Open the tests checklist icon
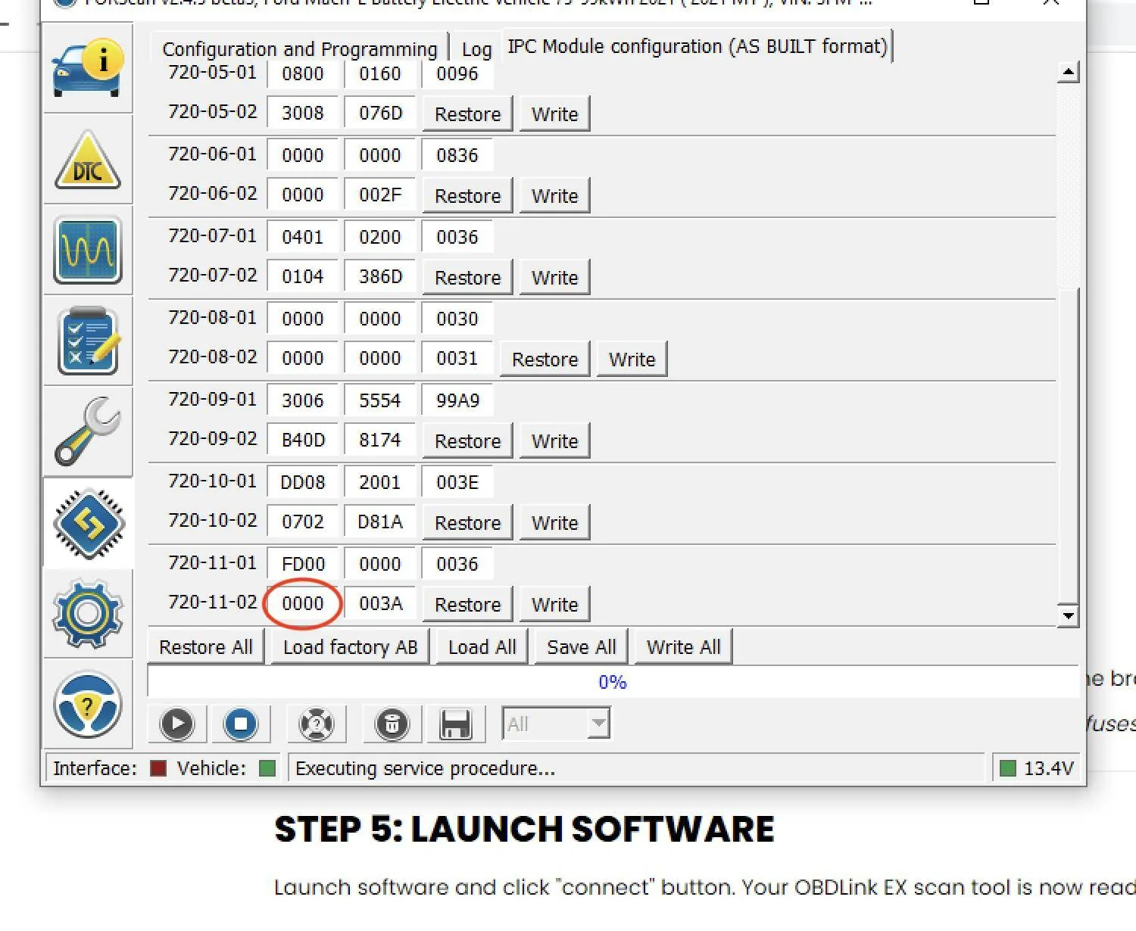1136x931 pixels. pyautogui.click(x=88, y=341)
